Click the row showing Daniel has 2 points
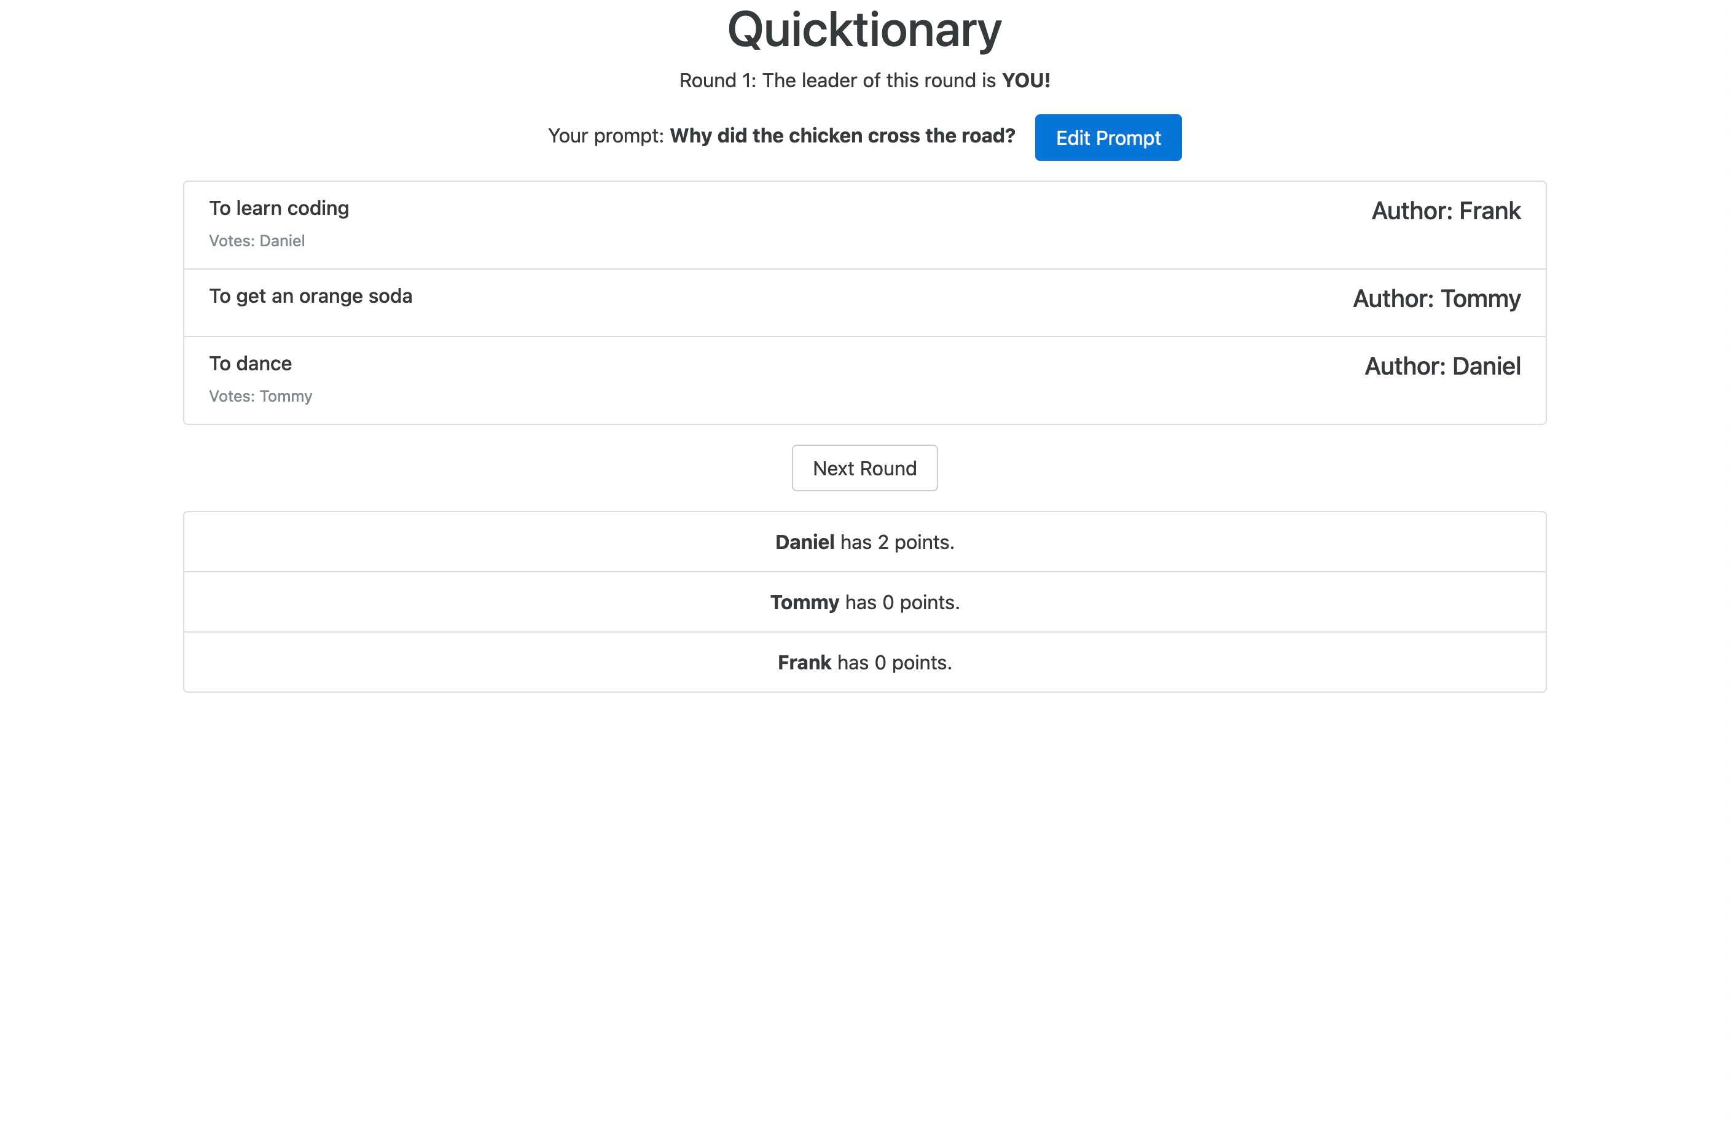 tap(865, 542)
